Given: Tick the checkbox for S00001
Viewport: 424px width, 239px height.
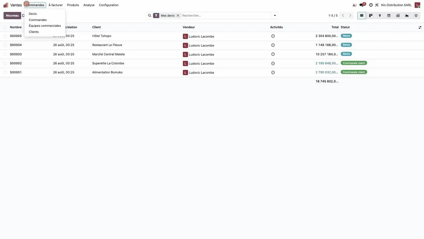Looking at the screenshot, I should [5, 72].
